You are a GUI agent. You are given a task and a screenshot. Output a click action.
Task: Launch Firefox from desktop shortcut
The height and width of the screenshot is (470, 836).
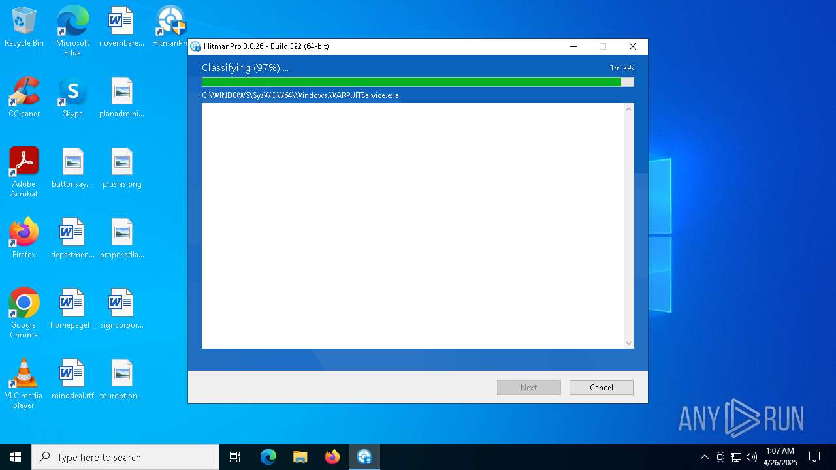point(24,238)
